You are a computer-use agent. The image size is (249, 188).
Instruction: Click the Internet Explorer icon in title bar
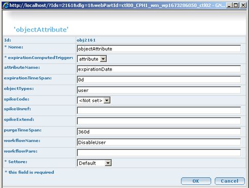point(6,5)
